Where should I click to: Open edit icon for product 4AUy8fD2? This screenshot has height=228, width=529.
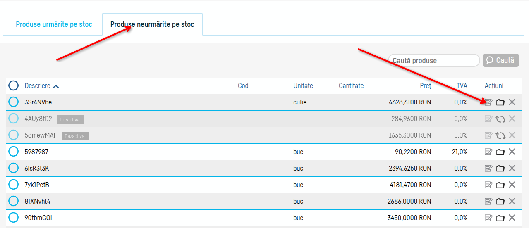(488, 119)
